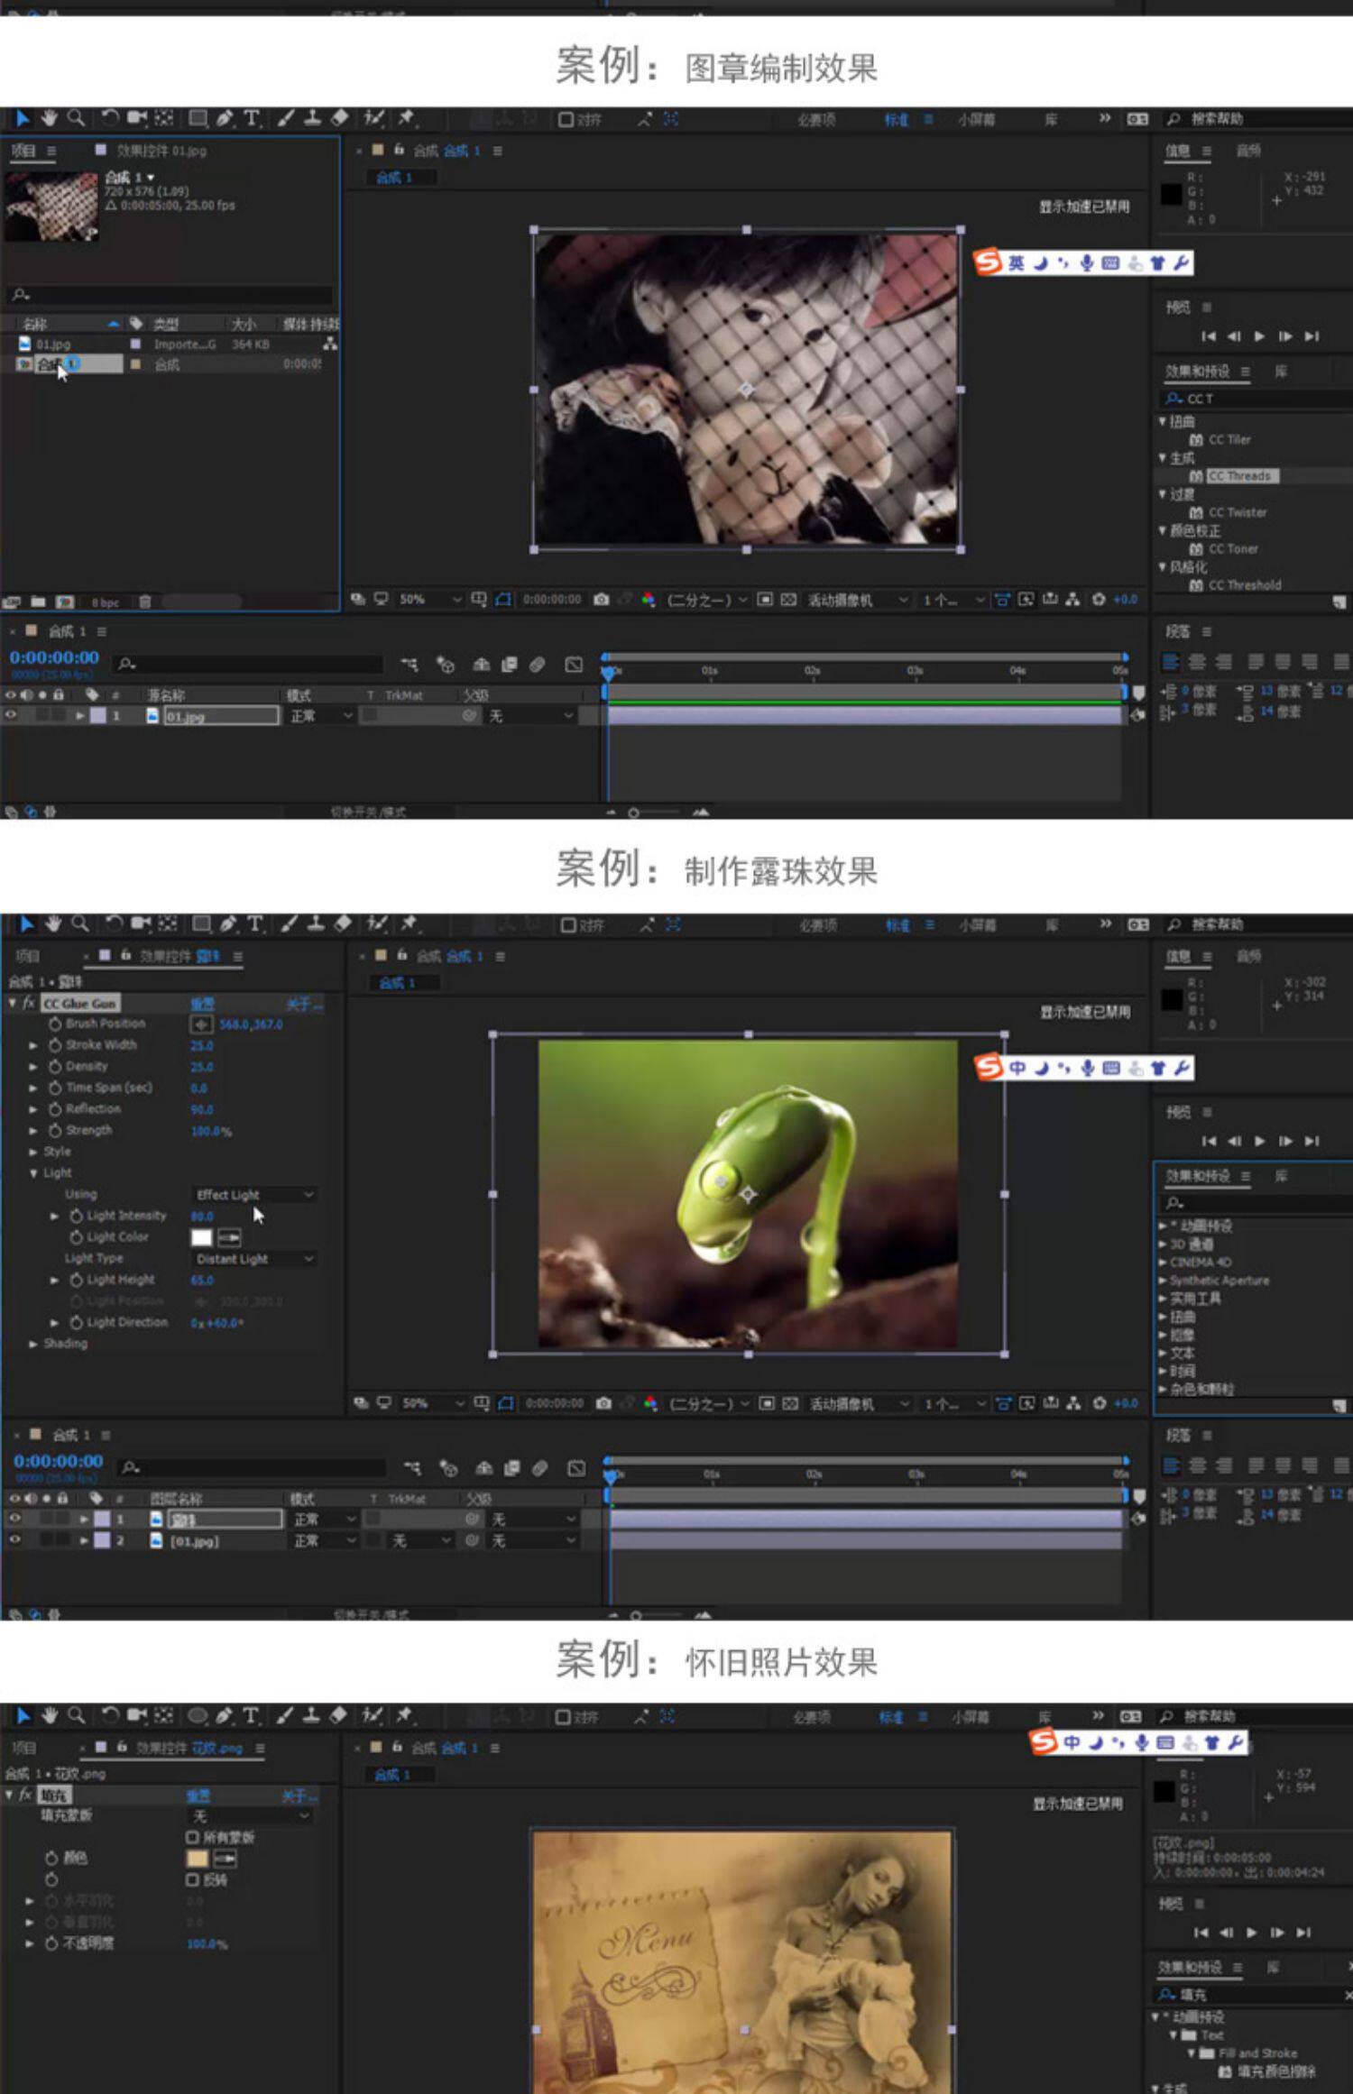Click the timecode 0:00:00:00 in the 图章编制效果 timeline
This screenshot has width=1353, height=2094.
point(54,657)
